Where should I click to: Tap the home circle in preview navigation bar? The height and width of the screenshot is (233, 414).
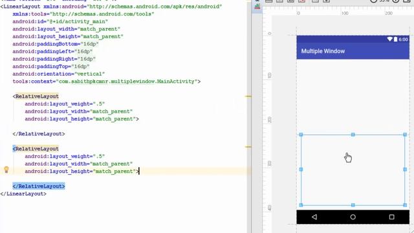[353, 217]
